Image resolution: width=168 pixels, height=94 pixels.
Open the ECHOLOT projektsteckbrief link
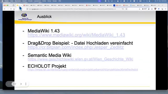click(x=83, y=70)
